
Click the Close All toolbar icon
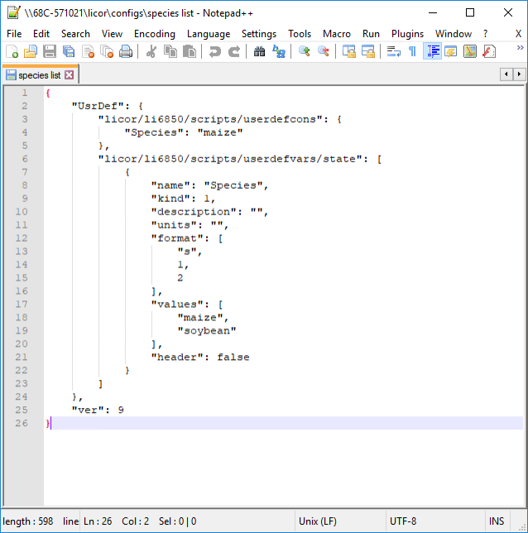point(107,51)
